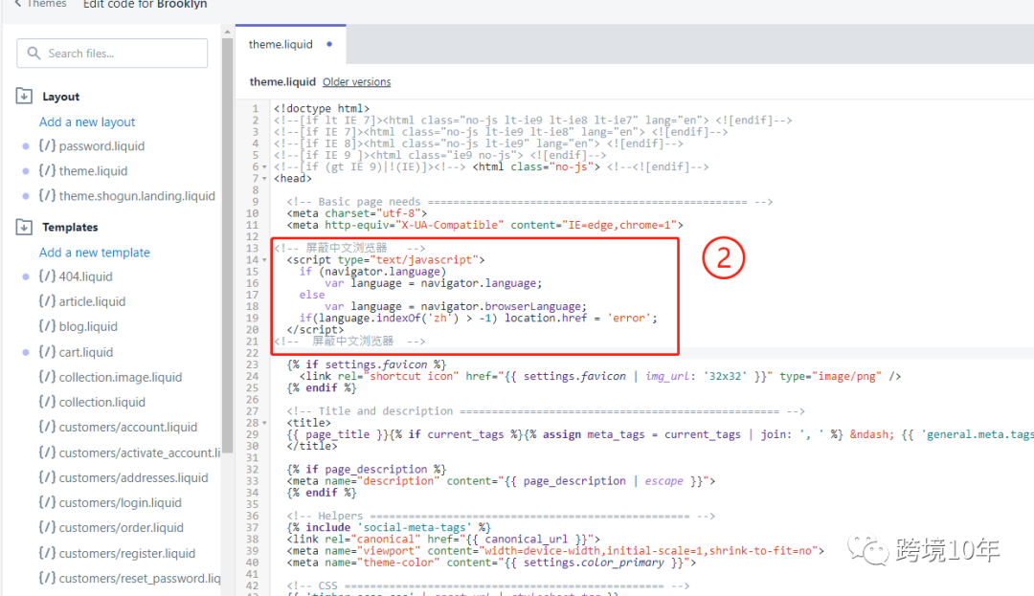The image size is (1034, 596).
Task: Click the theme-color meta line
Action: pos(491,563)
